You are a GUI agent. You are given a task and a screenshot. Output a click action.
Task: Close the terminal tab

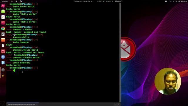[x=37, y=104]
